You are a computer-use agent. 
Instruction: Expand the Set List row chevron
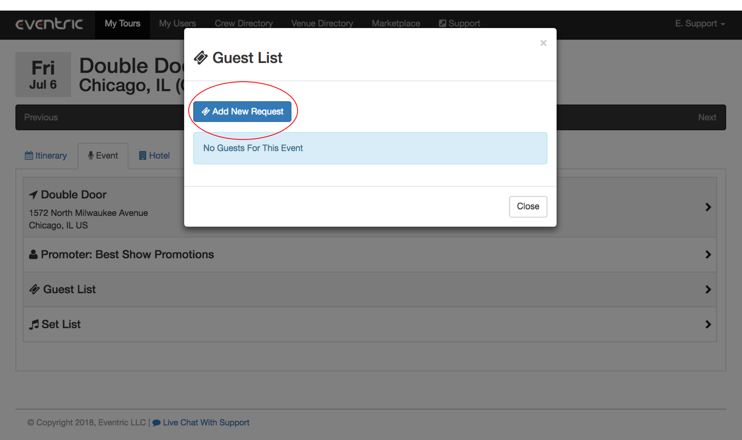point(708,324)
